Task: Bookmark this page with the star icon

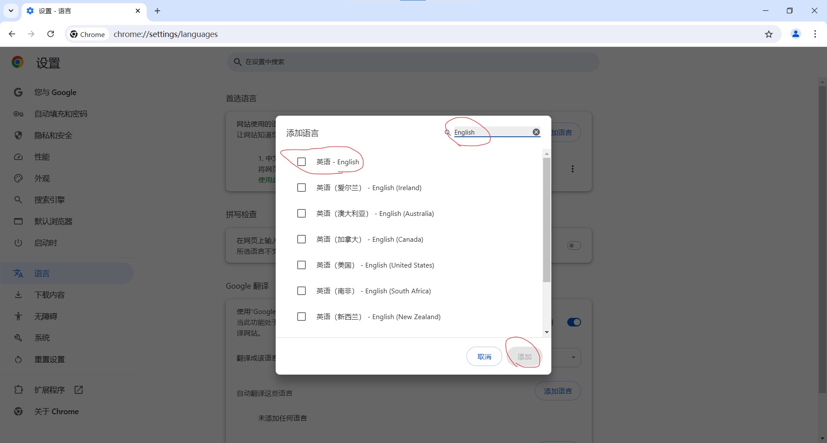Action: pos(769,34)
